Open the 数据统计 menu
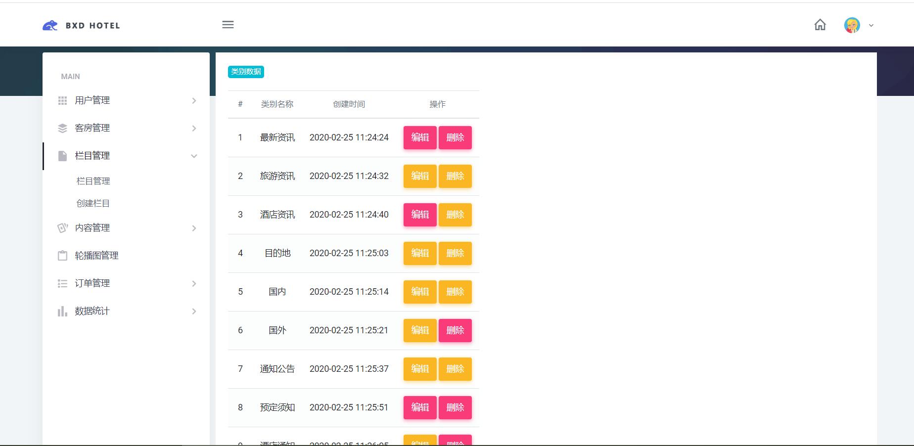Screen dimensions: 914x446 pos(126,311)
